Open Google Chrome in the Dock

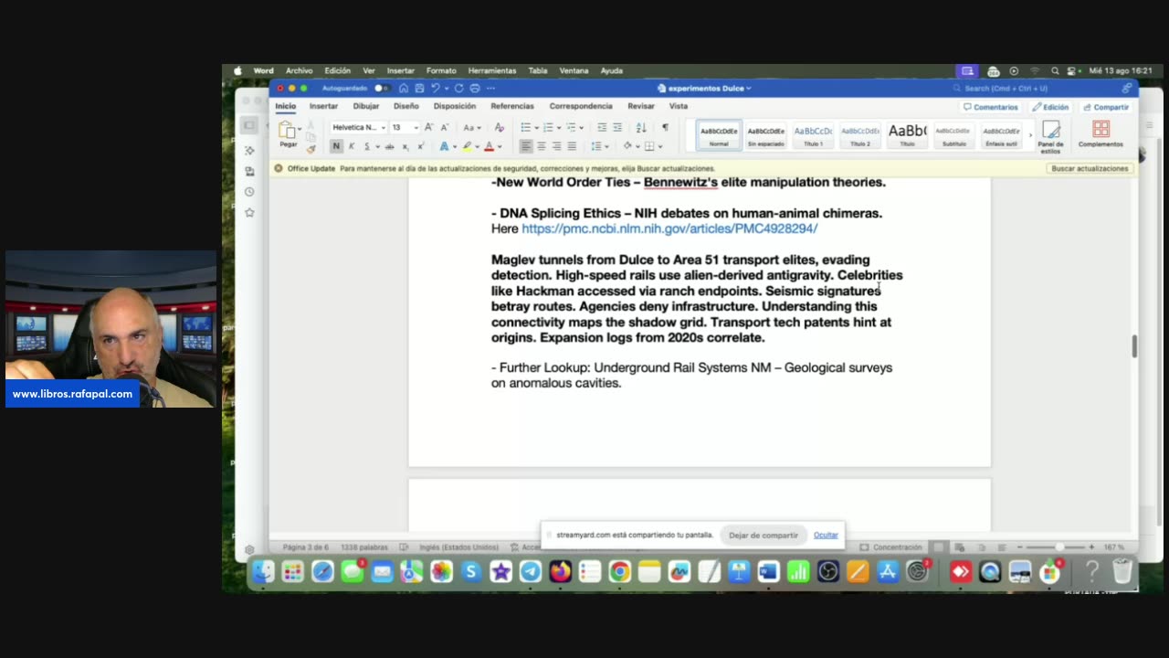coord(619,572)
